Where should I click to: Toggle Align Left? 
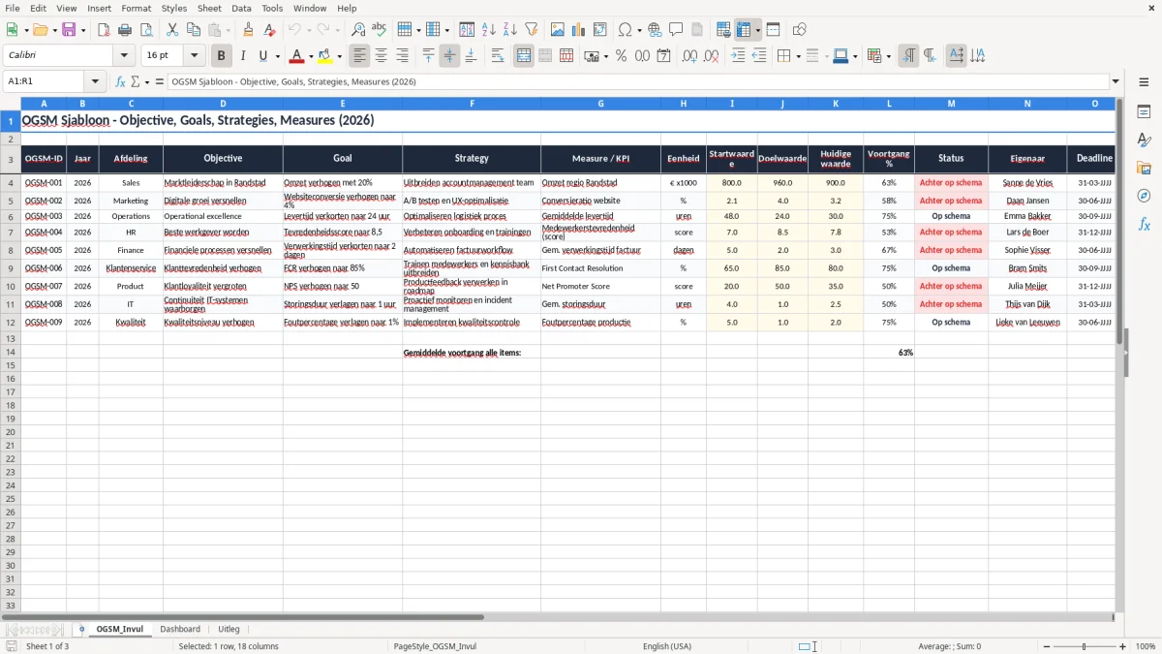coord(359,56)
